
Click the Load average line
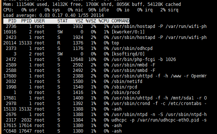(x=53, y=15)
